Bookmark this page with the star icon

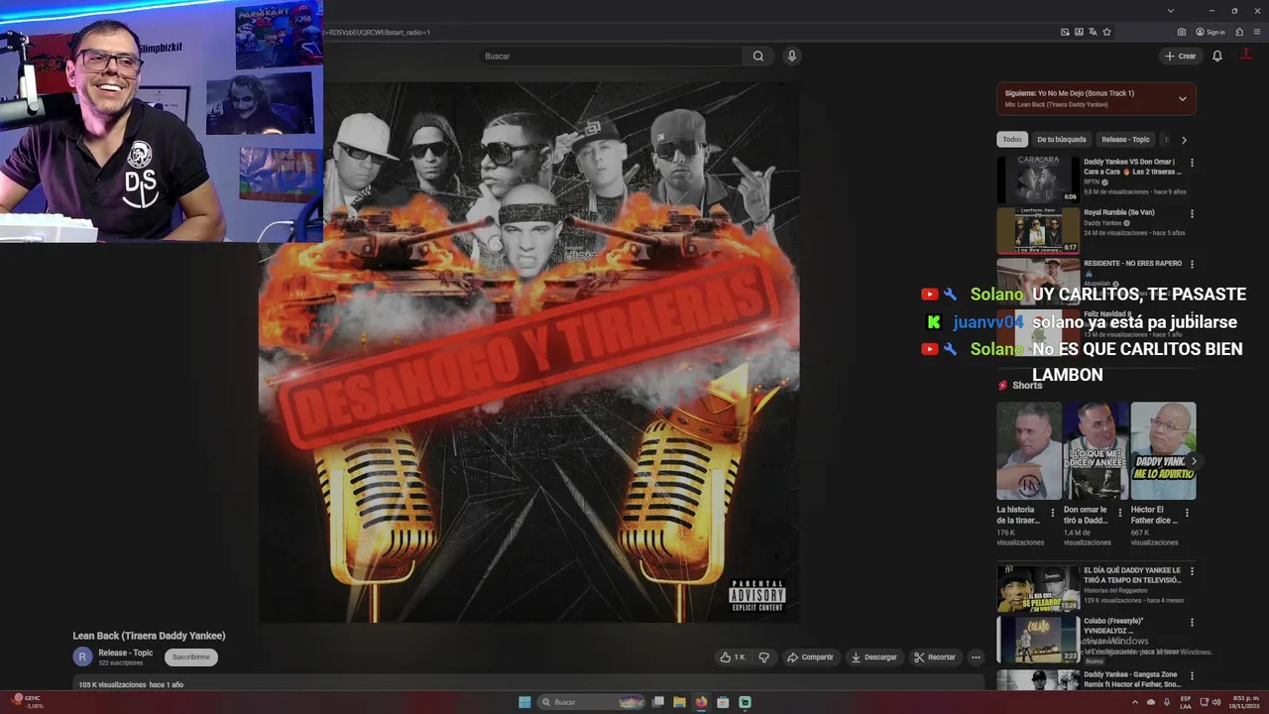[x=1106, y=32]
